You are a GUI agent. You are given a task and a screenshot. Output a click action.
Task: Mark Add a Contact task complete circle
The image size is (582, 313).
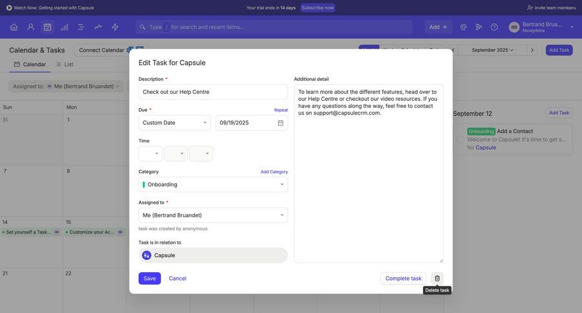pyautogui.click(x=460, y=140)
